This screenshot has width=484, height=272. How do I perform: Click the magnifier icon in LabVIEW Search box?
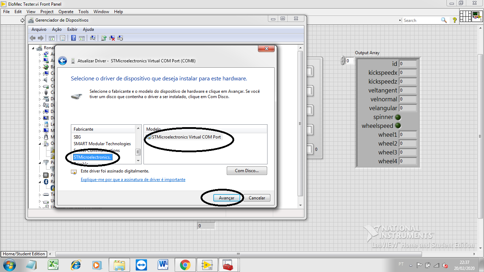[444, 20]
